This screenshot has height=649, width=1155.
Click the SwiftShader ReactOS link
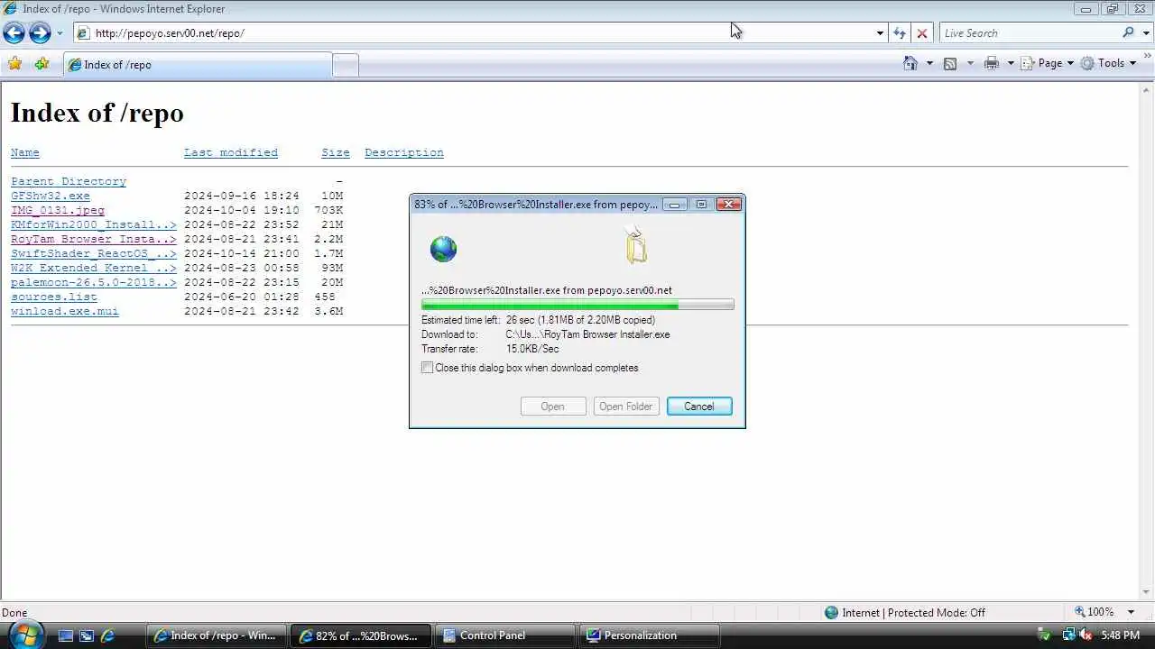coord(94,253)
